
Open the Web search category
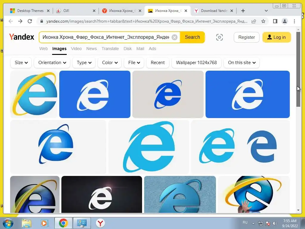pos(43,49)
